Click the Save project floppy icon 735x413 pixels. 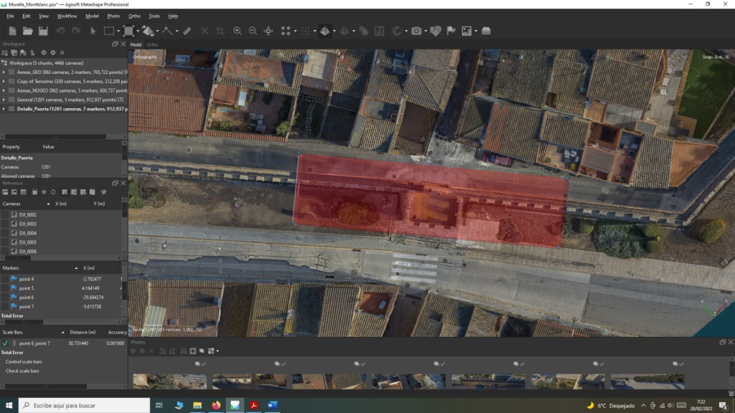(43, 31)
